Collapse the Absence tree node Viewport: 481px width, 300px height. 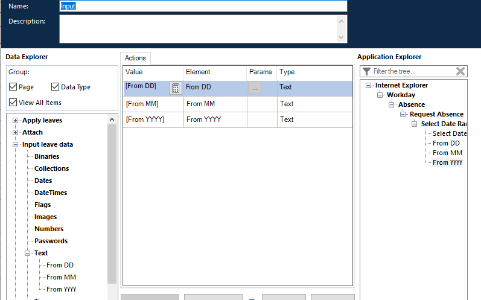391,104
